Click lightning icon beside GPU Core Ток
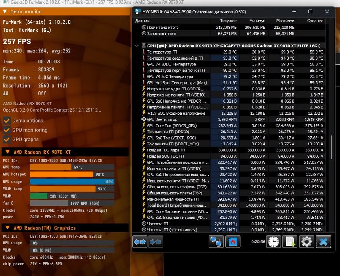Viewport: 340px width, 276px height. (144, 125)
